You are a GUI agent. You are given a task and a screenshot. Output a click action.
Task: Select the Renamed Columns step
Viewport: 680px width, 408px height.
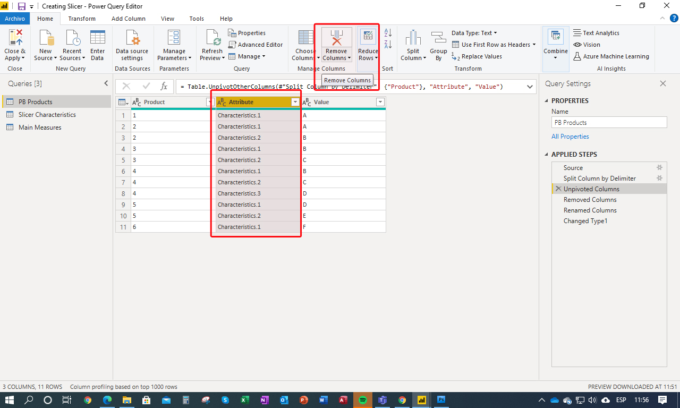pos(609,210)
